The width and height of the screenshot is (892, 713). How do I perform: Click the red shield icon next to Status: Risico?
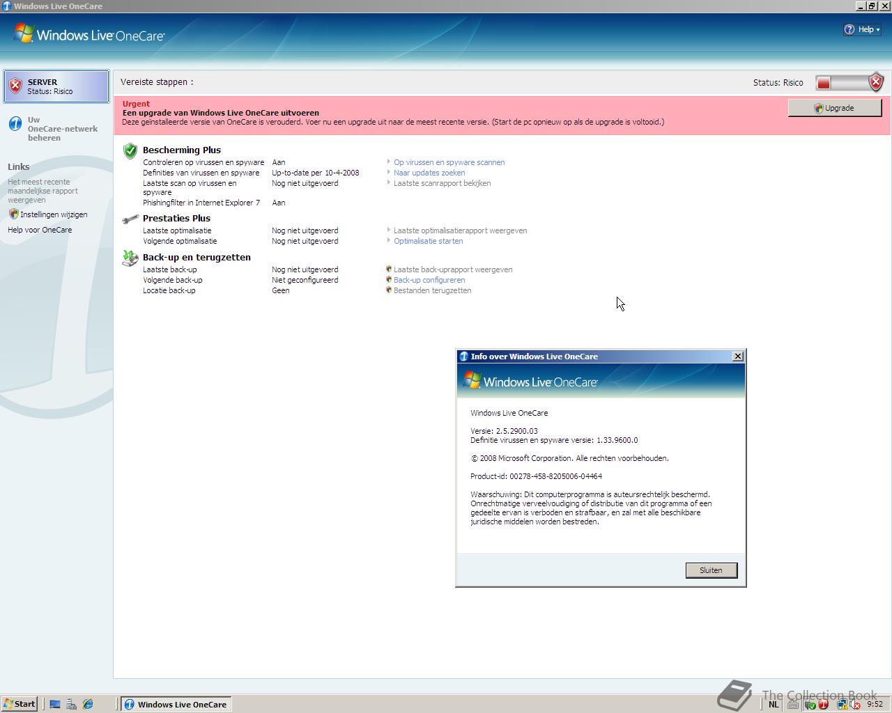[876, 83]
